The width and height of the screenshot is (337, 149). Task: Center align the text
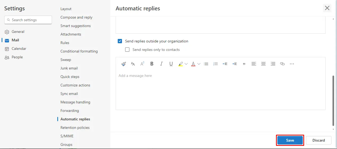263,64
